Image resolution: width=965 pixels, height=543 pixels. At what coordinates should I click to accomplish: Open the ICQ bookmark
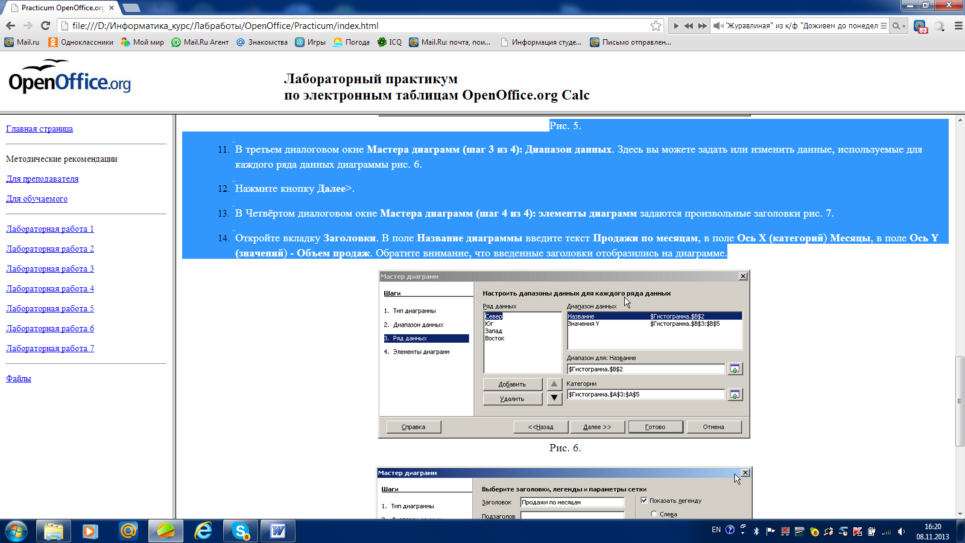coord(390,42)
